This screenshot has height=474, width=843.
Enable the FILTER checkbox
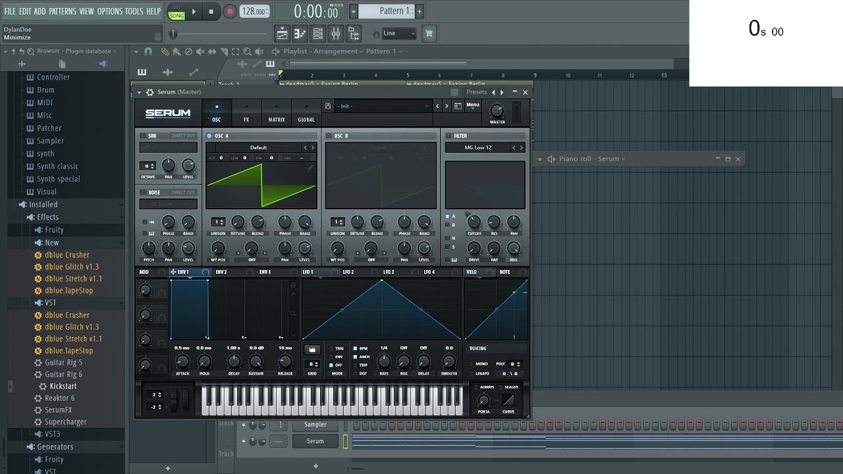[x=449, y=136]
